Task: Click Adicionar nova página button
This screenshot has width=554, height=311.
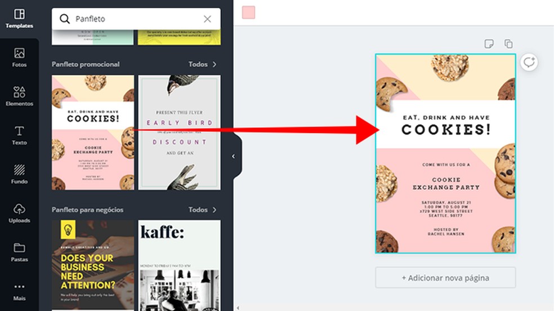Action: point(445,278)
